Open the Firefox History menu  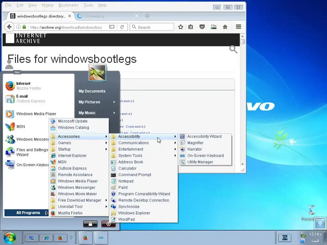pyautogui.click(x=48, y=5)
